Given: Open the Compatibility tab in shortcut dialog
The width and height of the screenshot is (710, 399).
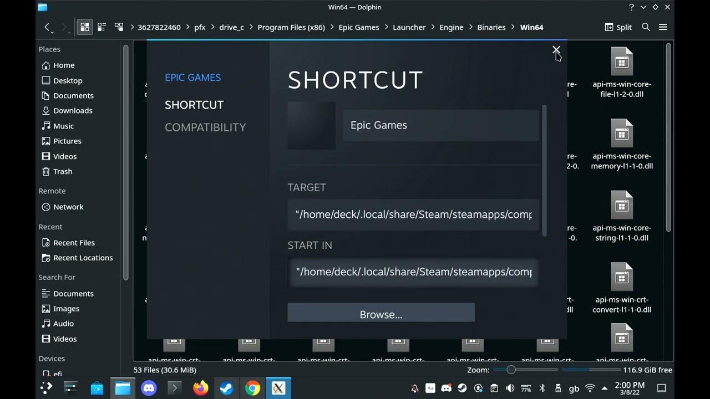Looking at the screenshot, I should [205, 127].
